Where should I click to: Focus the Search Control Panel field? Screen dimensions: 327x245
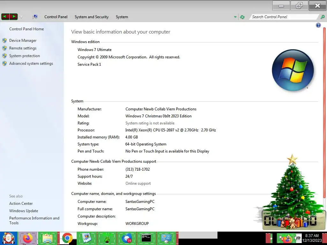284,17
